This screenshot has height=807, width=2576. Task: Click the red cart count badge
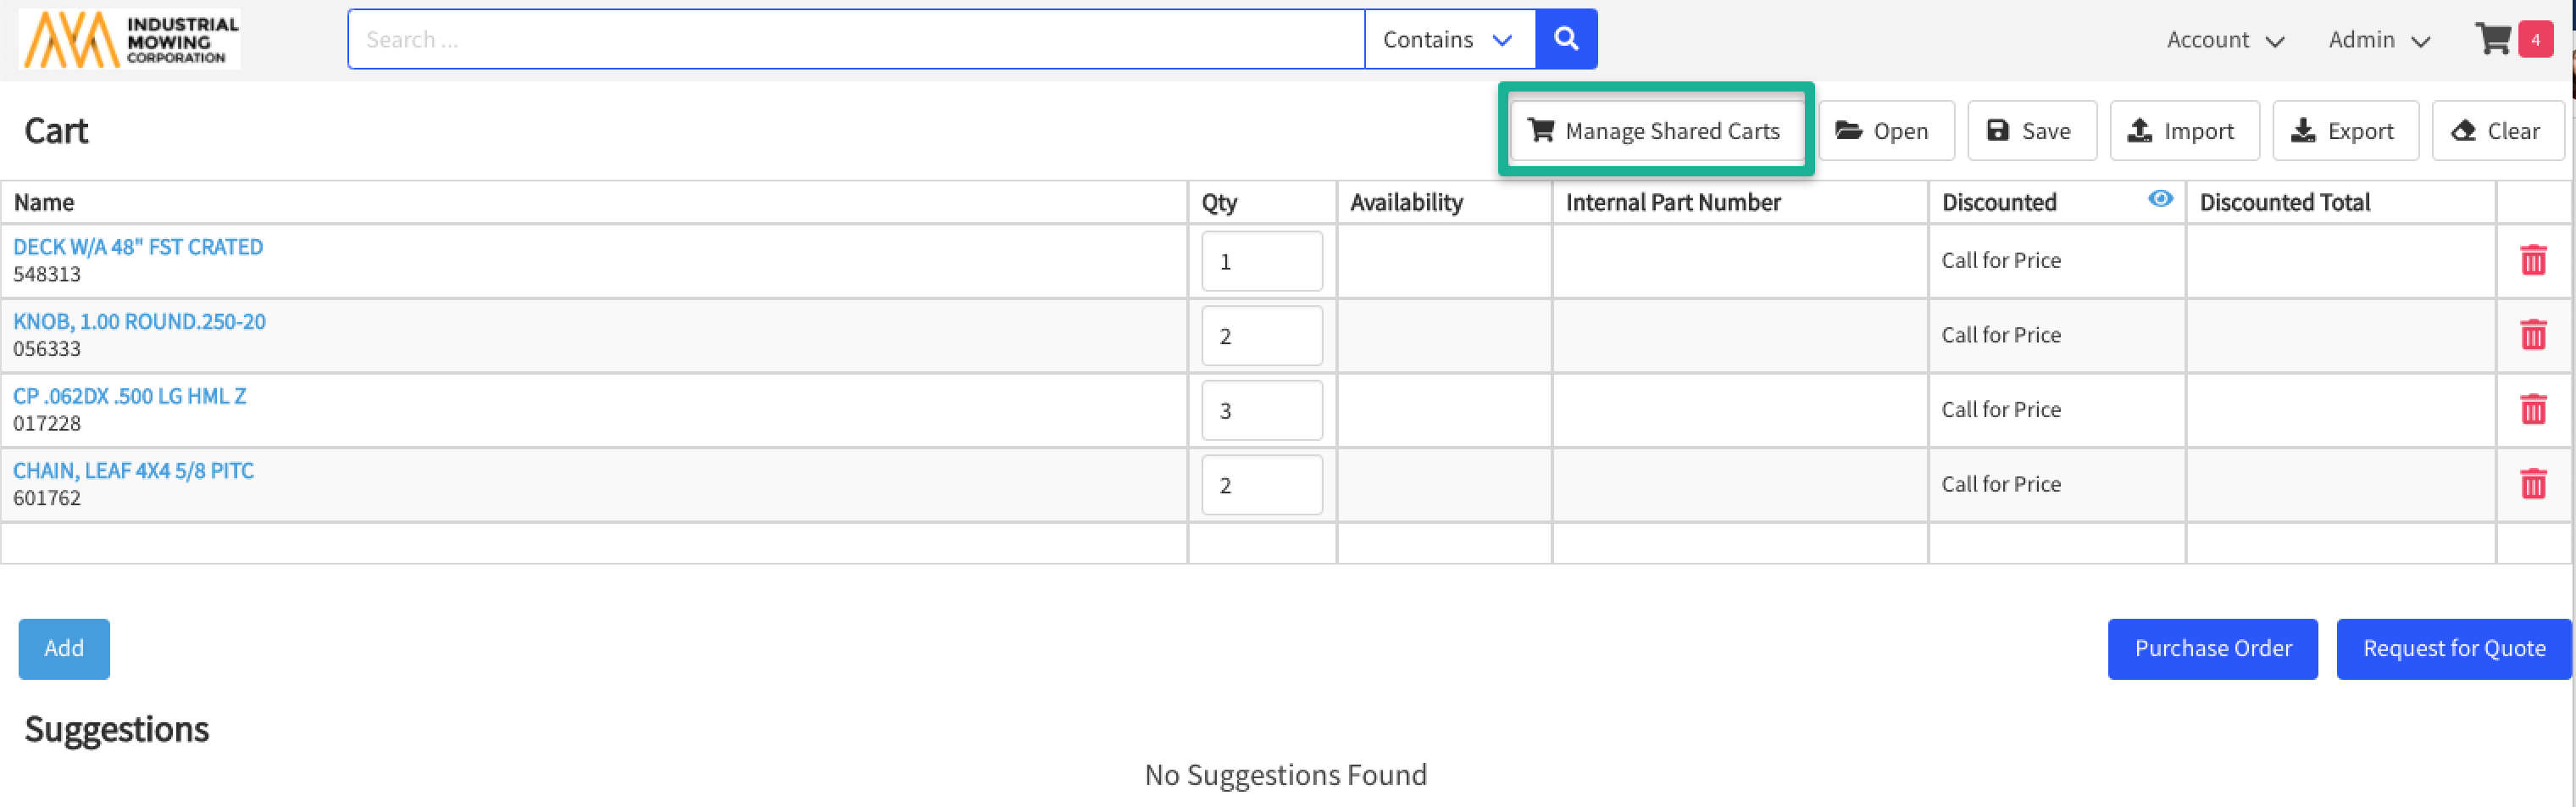pyautogui.click(x=2535, y=40)
